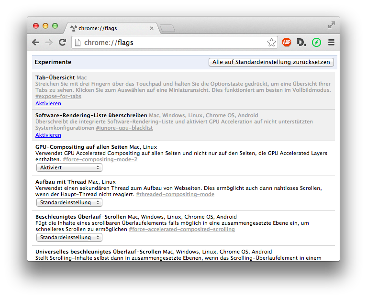Go back with the browser back arrow

coord(35,43)
